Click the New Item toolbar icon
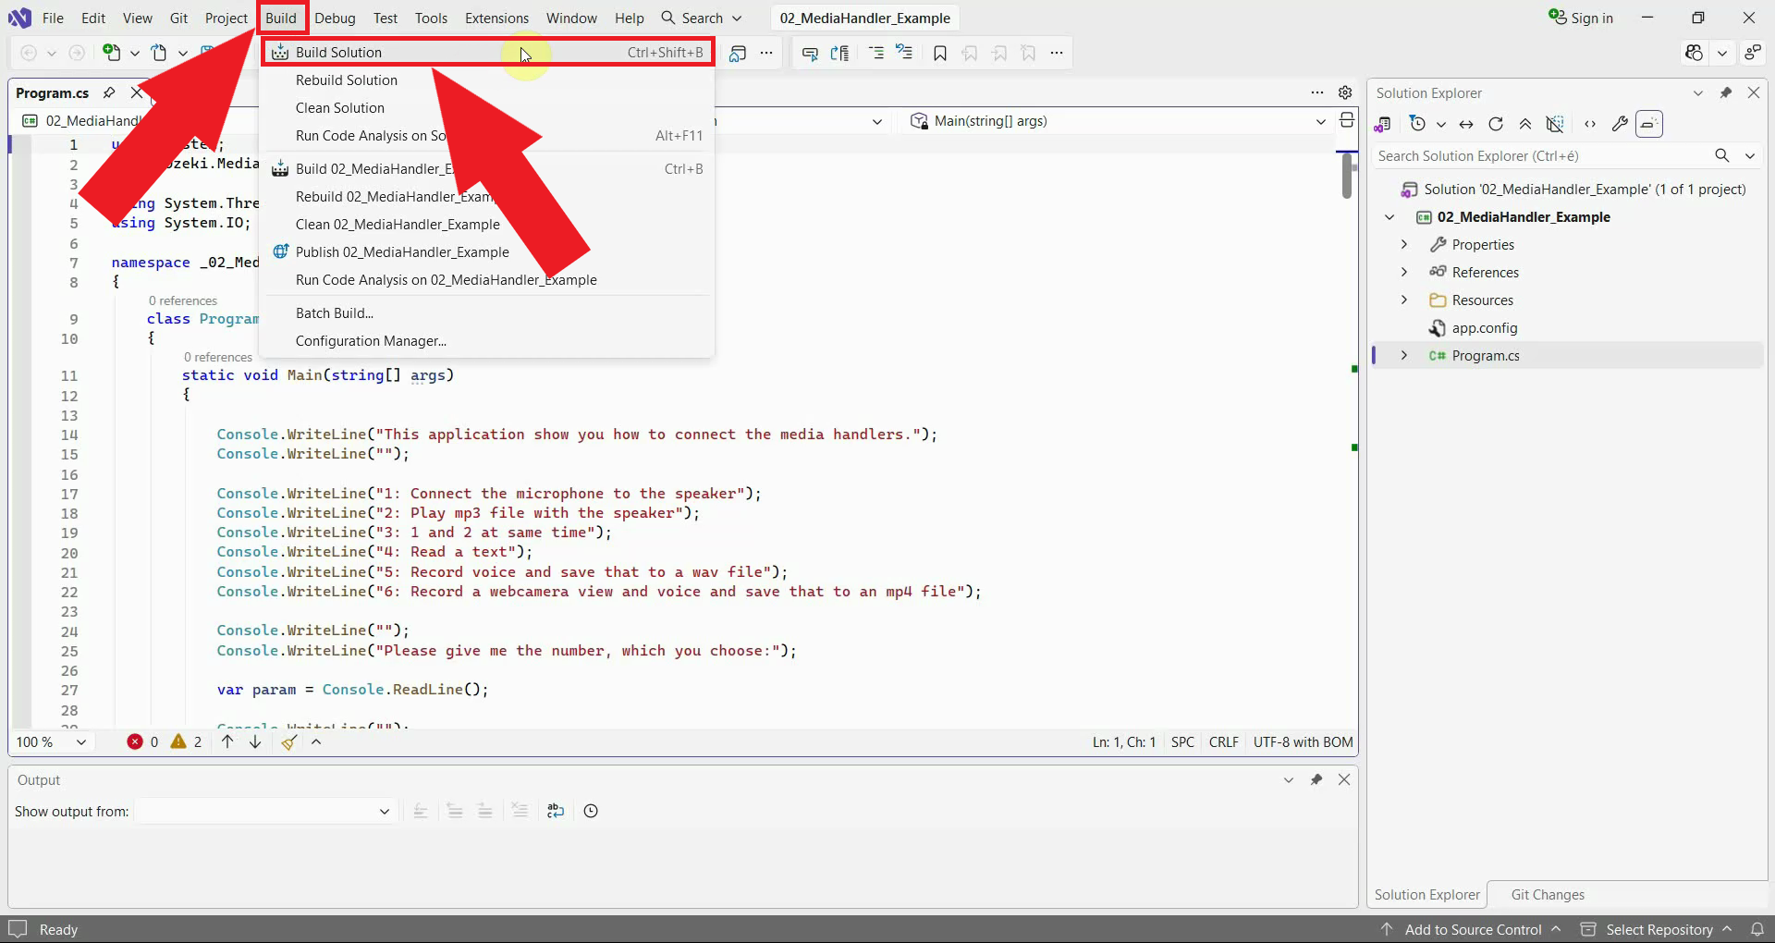Screen dimensions: 1775x943 pyautogui.click(x=112, y=53)
